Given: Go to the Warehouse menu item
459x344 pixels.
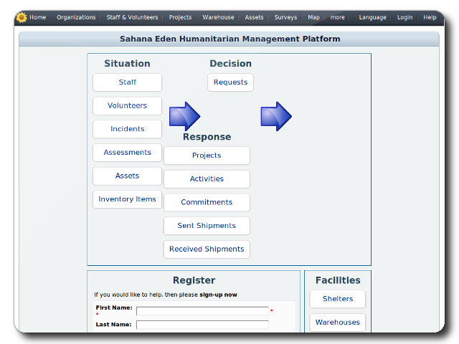Looking at the screenshot, I should [x=218, y=17].
